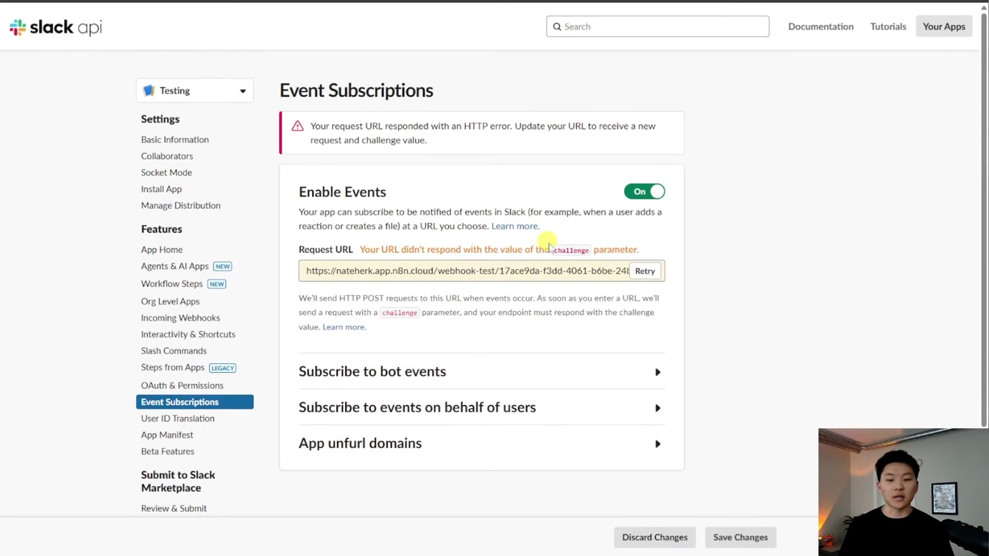Click the Event Subscriptions page heading

click(x=356, y=90)
